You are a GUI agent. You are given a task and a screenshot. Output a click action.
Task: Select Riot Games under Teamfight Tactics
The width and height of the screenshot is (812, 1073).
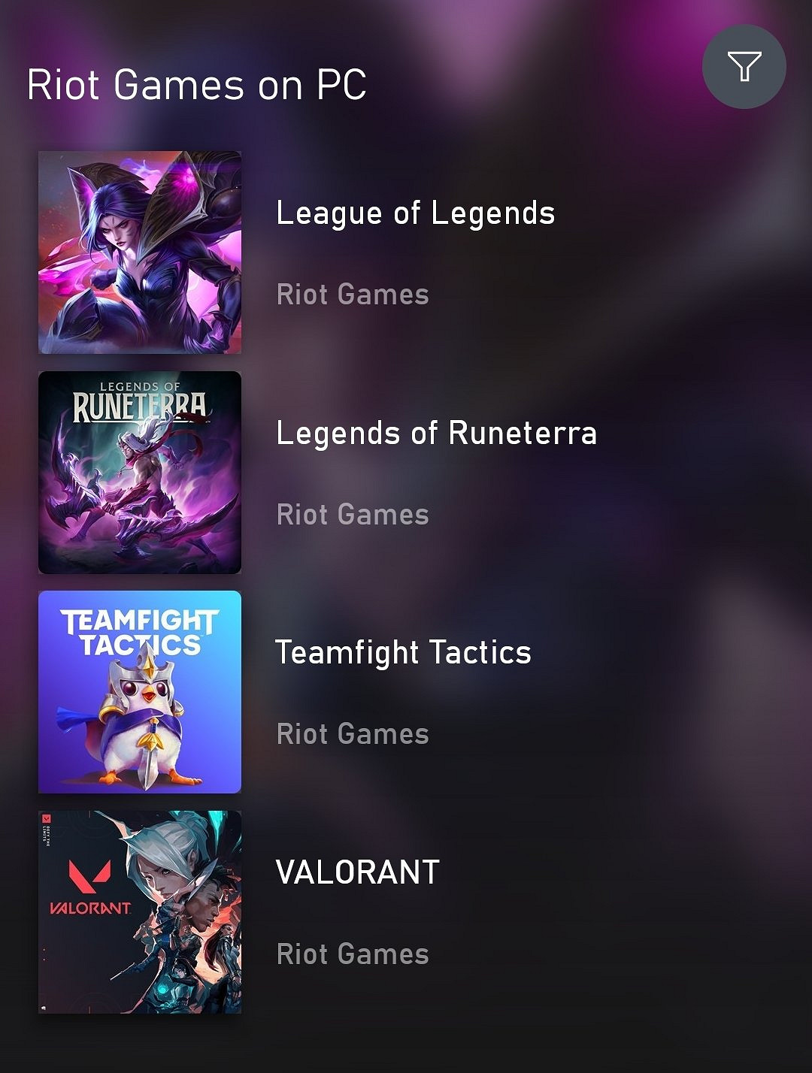coord(353,734)
